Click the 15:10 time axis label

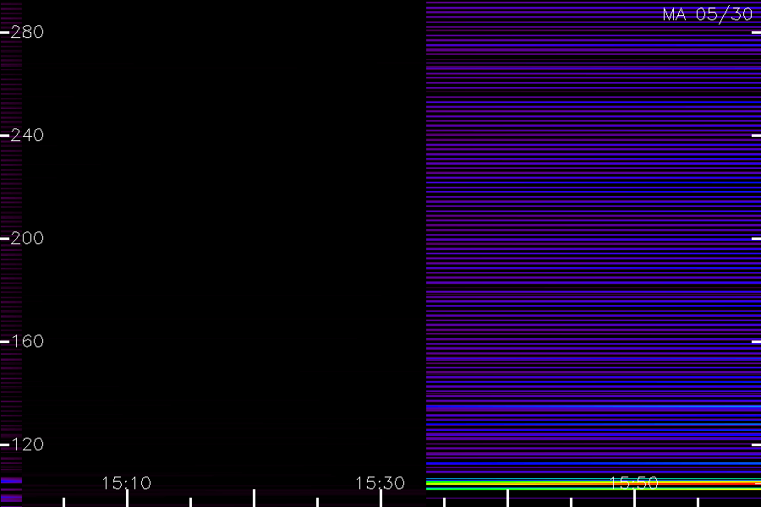click(x=127, y=482)
